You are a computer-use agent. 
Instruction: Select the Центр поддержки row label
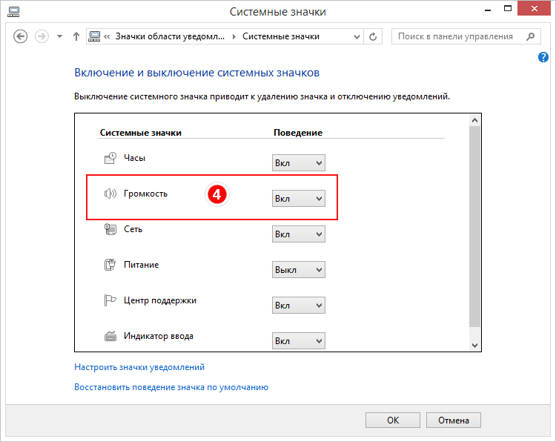[x=160, y=300]
